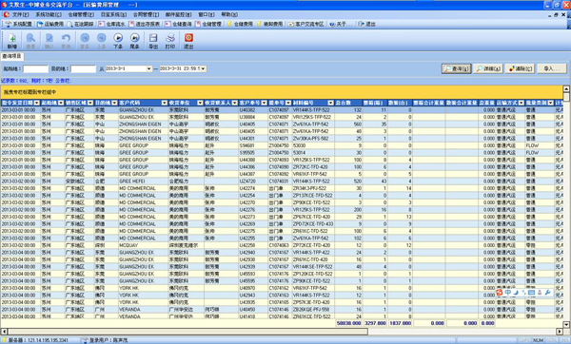Image resolution: width=571 pixels, height=344 pixels.
Task: Expand the end date 2013-3-31 dropdown
Action: (203, 68)
